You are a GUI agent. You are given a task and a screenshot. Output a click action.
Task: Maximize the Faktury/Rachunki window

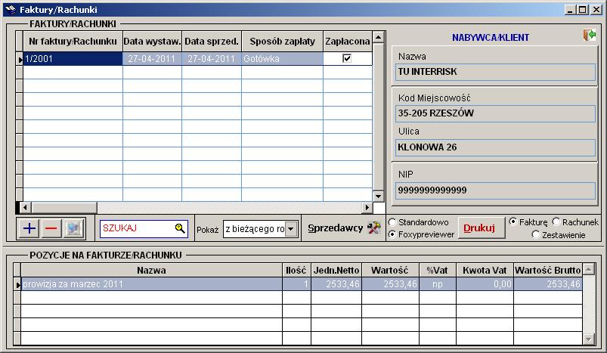pyautogui.click(x=583, y=9)
